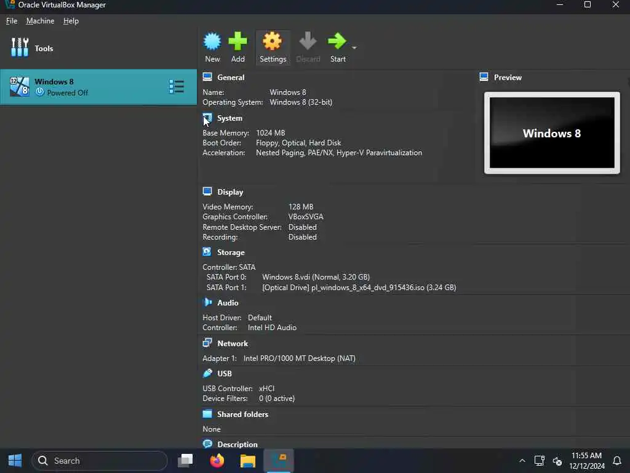Open the File menu
This screenshot has width=630, height=473.
[x=12, y=21]
